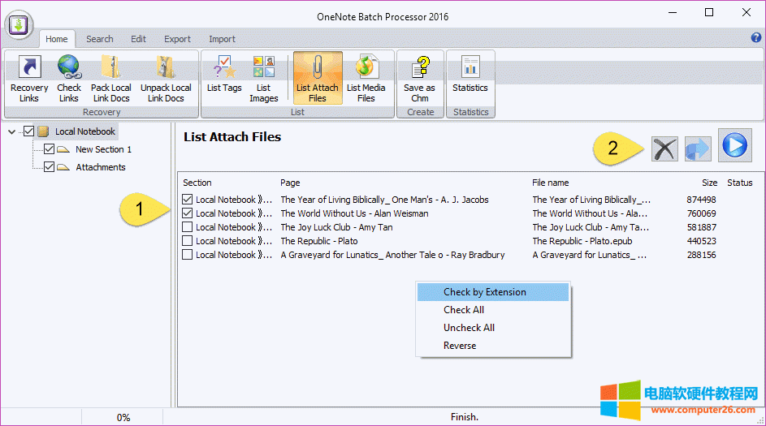Click the delete X button
The width and height of the screenshot is (766, 426).
tap(664, 148)
